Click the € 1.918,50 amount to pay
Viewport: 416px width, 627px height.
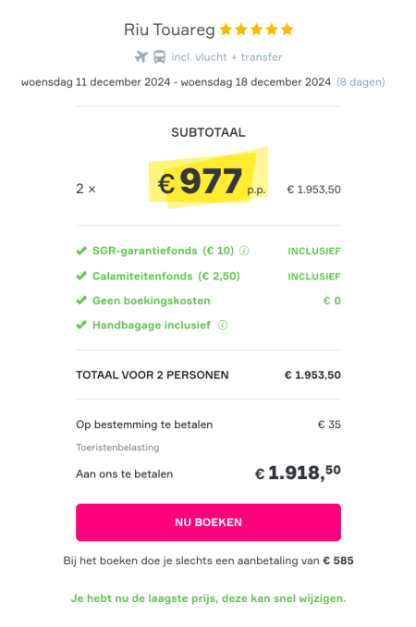point(298,473)
